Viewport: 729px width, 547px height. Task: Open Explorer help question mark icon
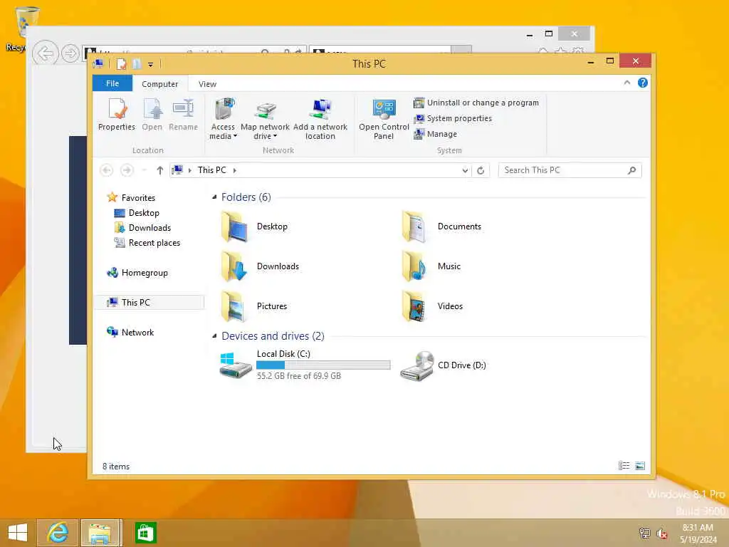(643, 83)
